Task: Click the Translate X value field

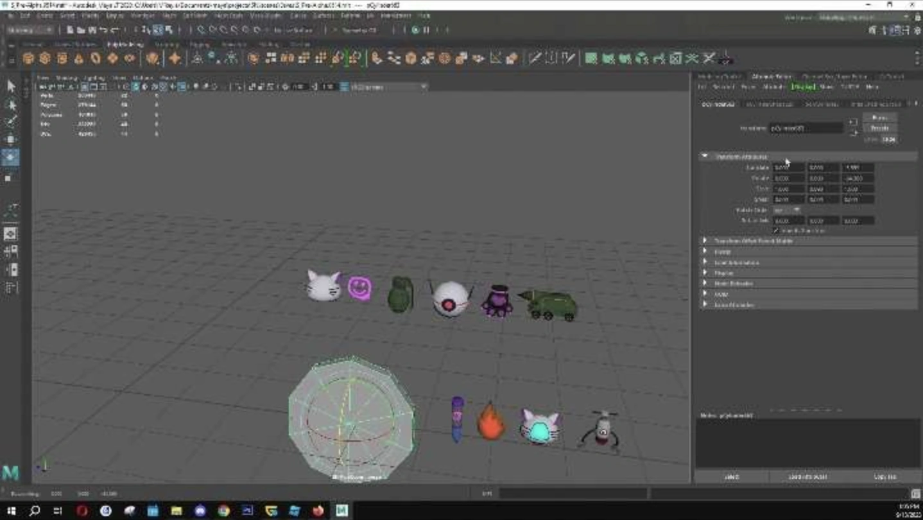Action: (788, 168)
